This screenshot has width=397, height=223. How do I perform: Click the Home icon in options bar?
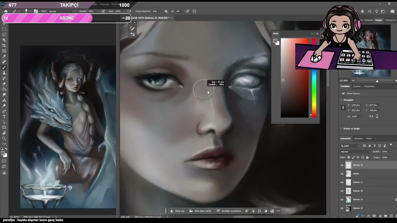6,11
